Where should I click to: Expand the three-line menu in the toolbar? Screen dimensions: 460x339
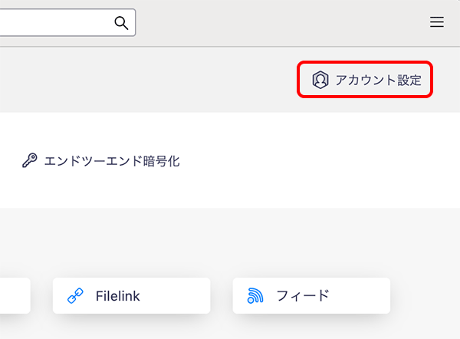click(437, 23)
